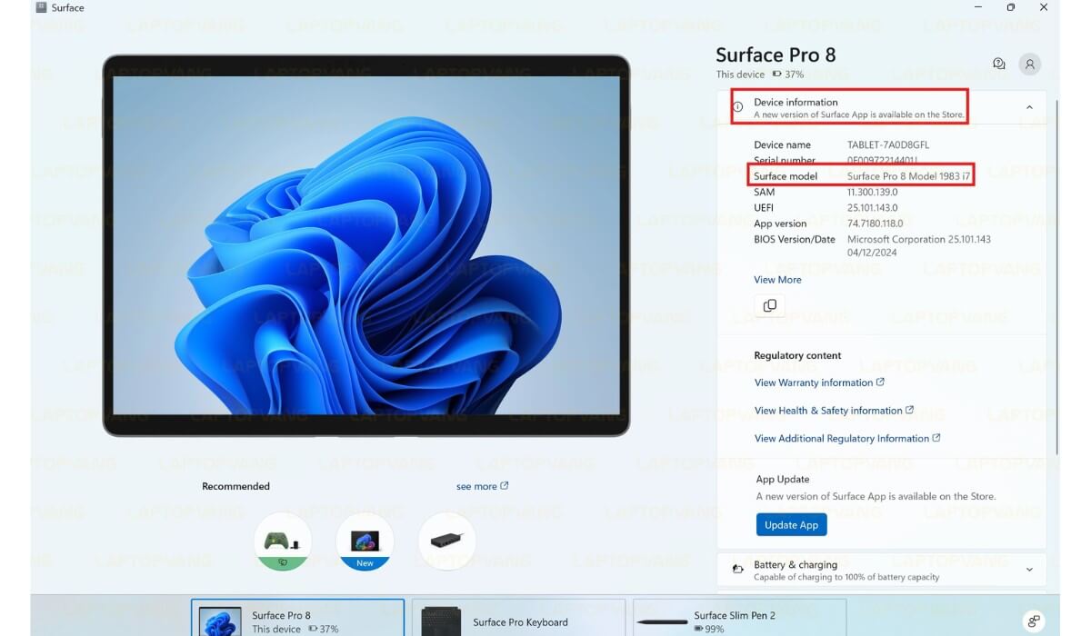
Task: Click the BIOS date 04/12/2024
Action: [872, 253]
